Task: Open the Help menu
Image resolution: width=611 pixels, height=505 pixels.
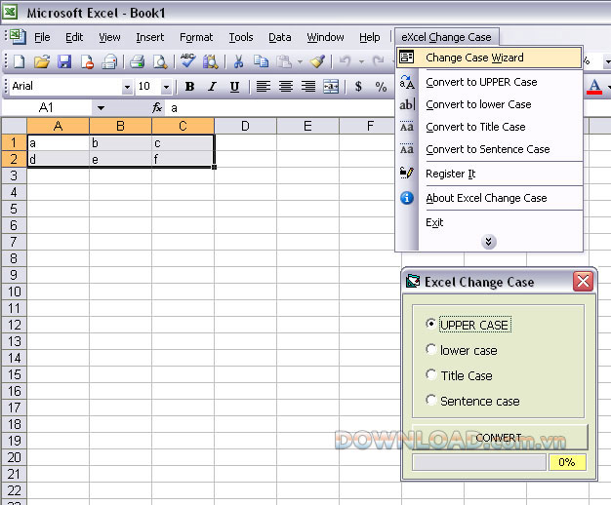Action: click(x=369, y=37)
